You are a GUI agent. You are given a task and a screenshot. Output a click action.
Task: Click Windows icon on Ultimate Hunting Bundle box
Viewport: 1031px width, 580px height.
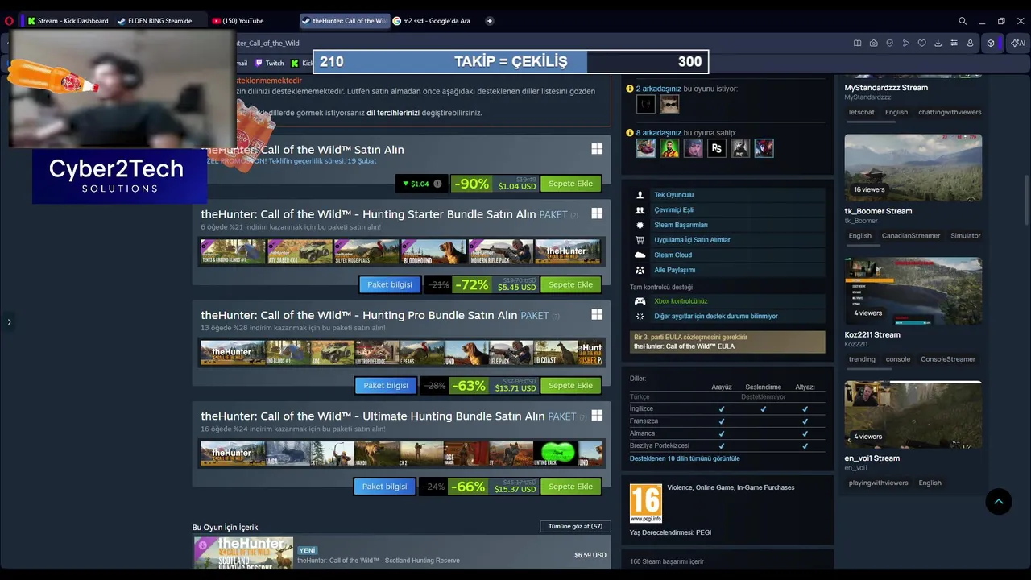click(x=597, y=415)
